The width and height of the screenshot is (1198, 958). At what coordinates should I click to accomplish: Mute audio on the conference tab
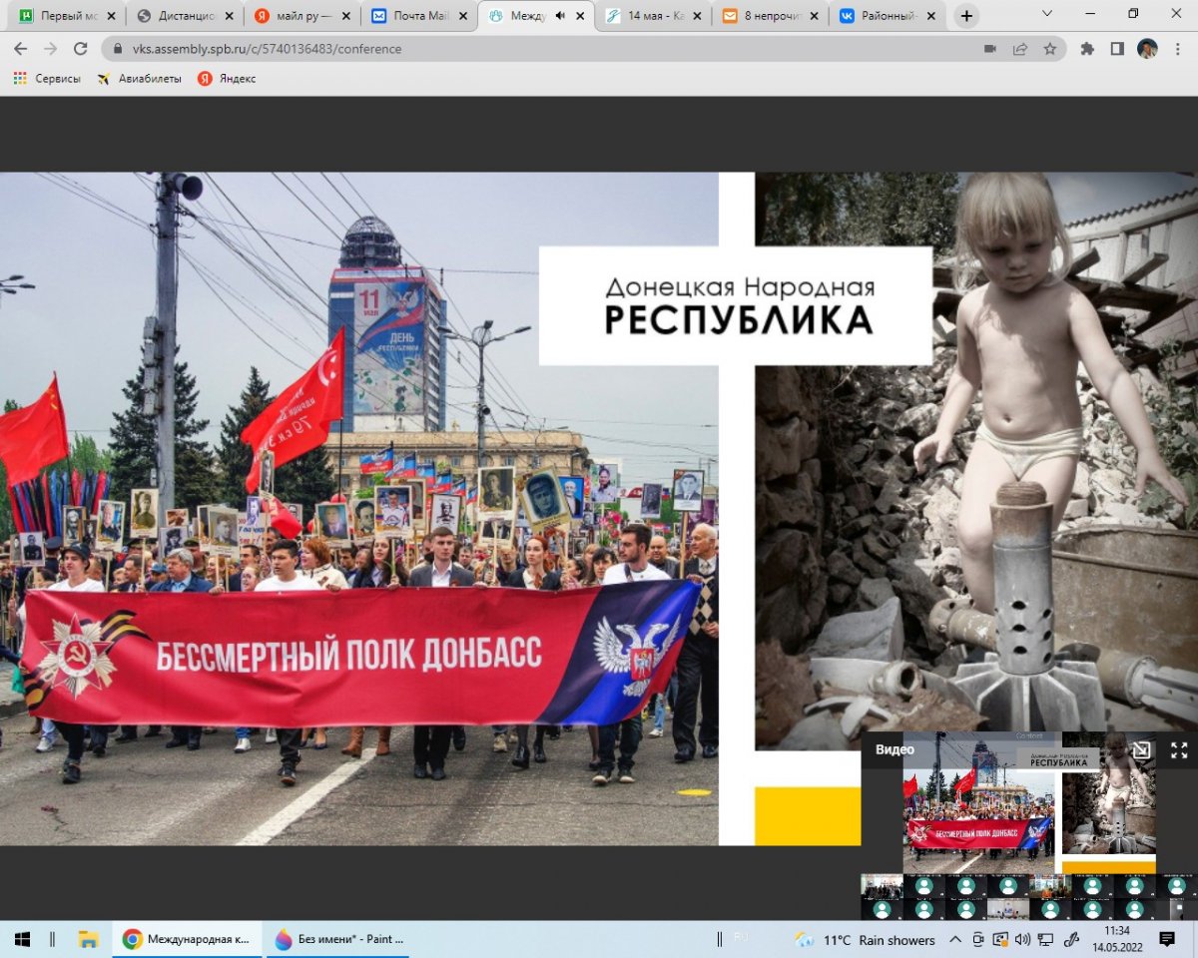point(560,16)
